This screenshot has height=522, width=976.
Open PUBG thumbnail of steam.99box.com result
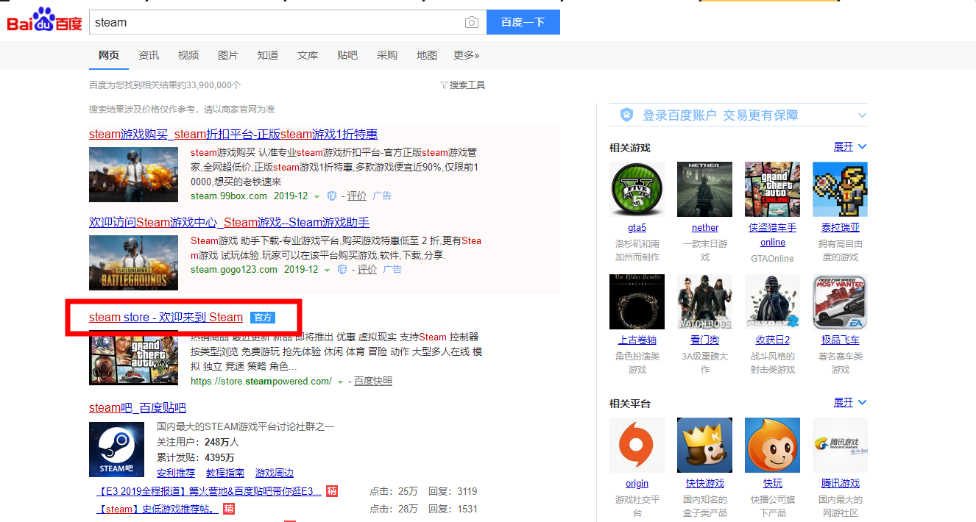(133, 174)
